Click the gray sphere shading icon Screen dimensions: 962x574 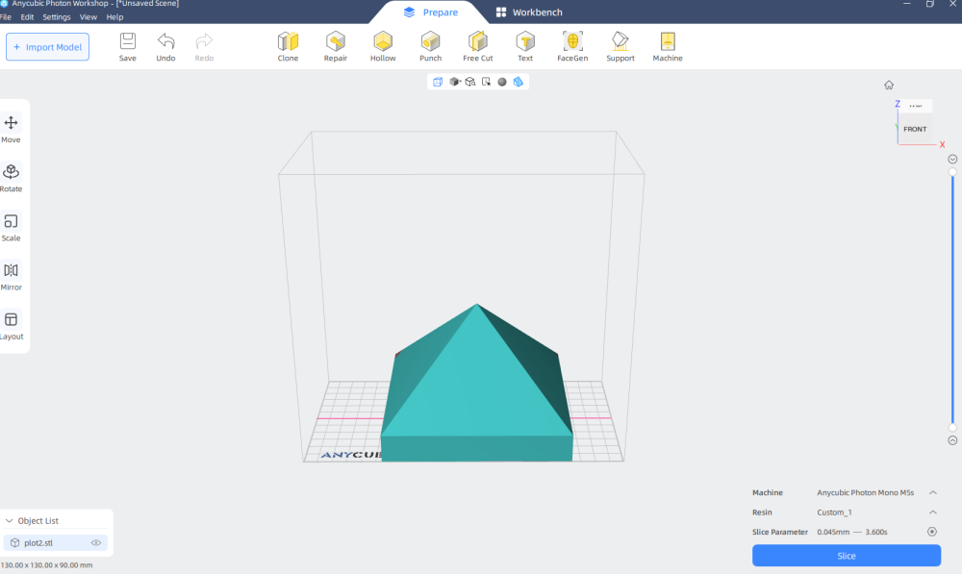(x=502, y=82)
